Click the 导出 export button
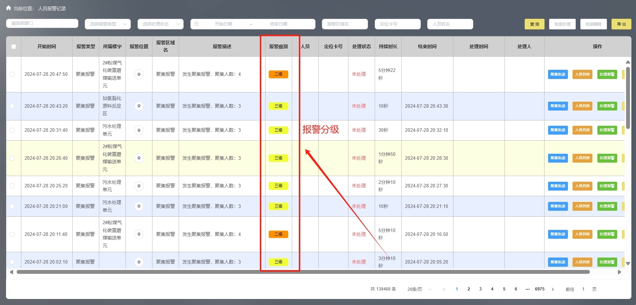 tap(621, 24)
